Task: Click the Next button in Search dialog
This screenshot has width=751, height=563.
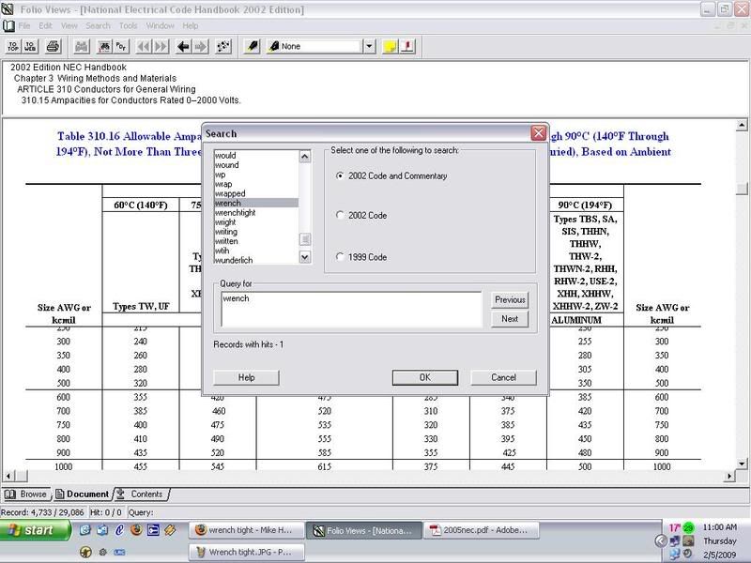Action: 510,319
